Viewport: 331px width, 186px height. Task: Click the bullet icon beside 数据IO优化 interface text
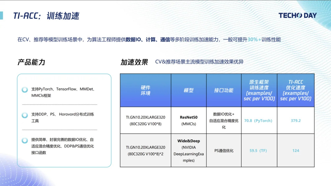click(x=25, y=141)
